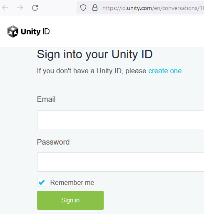This screenshot has height=214, width=204.
Task: Open the tracking protection shield icon
Action: point(83,7)
